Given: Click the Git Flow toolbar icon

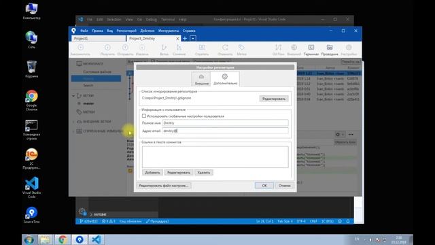Looking at the screenshot, I should (x=278, y=50).
